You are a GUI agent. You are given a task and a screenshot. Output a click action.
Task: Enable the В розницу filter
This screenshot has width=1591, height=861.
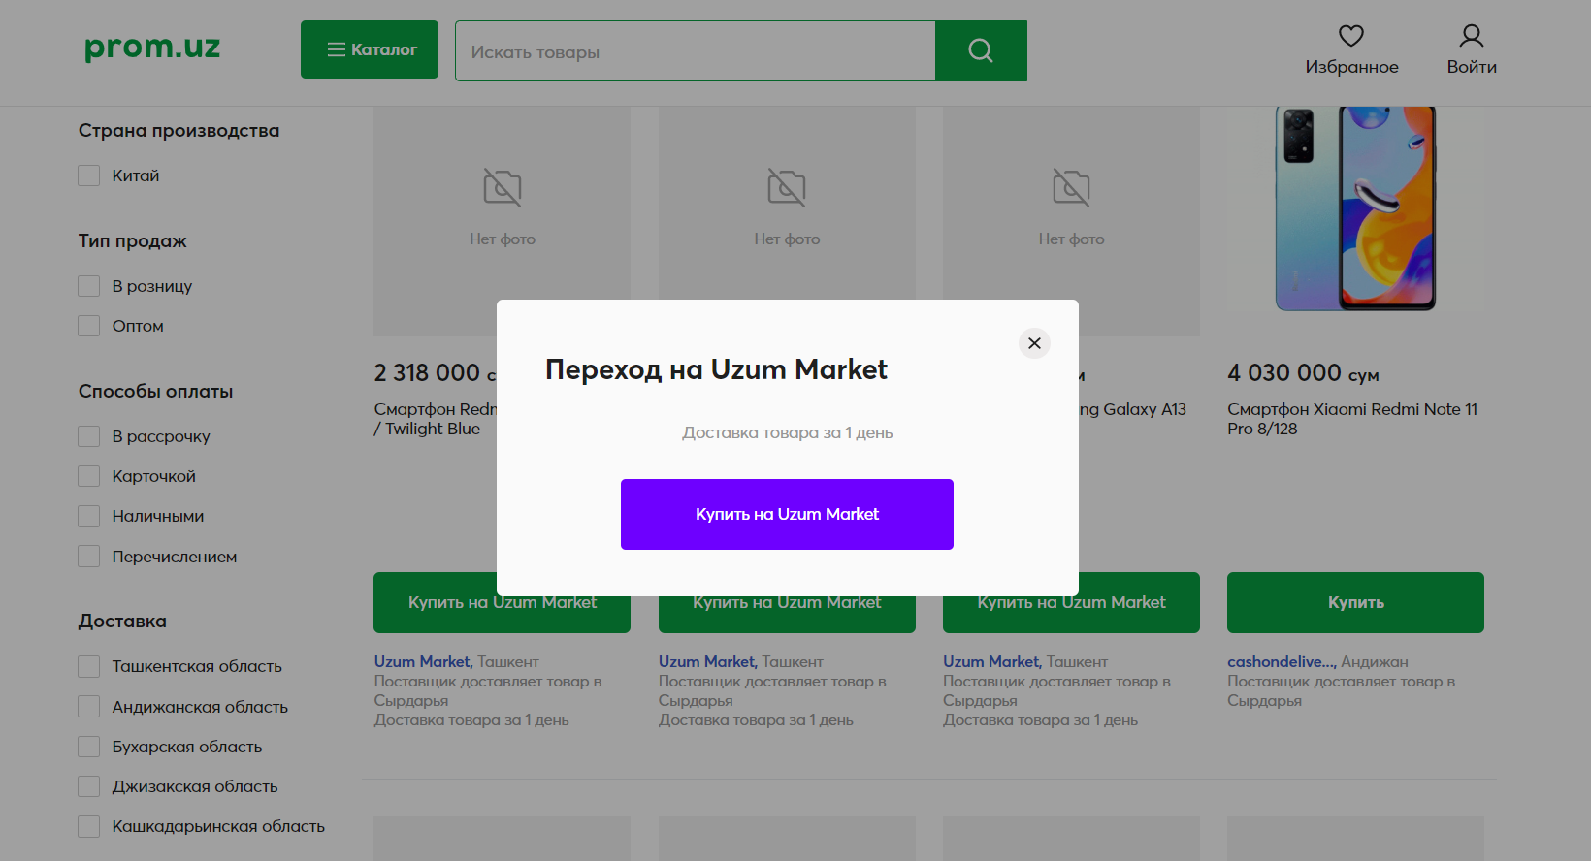tap(89, 286)
